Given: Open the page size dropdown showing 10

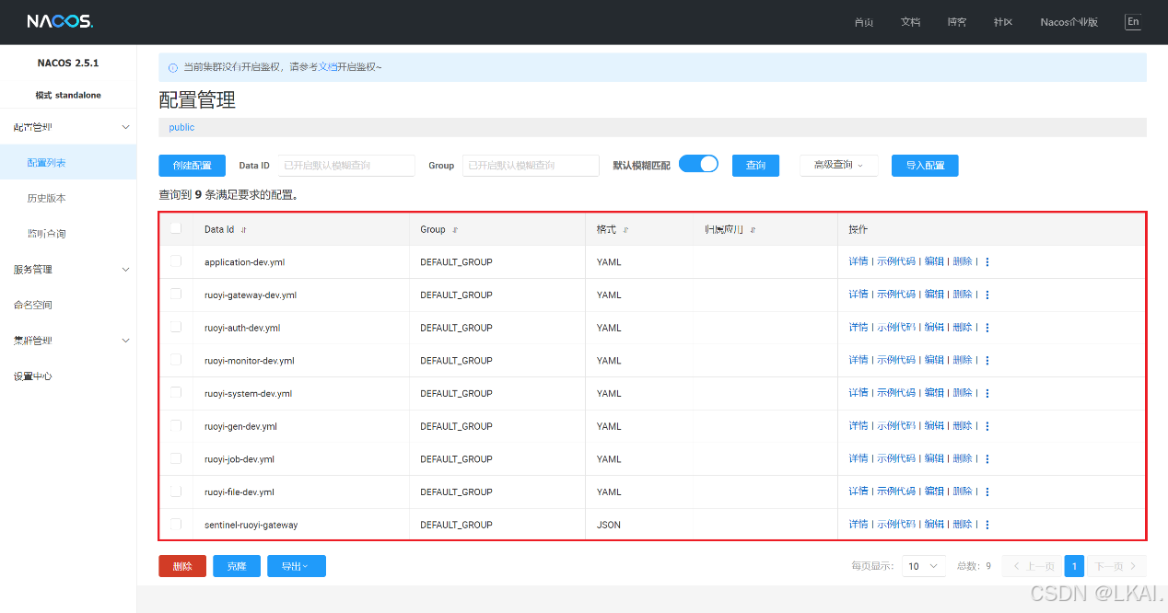Looking at the screenshot, I should point(924,566).
